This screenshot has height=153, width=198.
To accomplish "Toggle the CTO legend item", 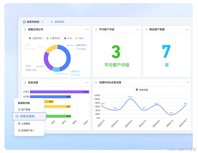I will coord(68,38).
